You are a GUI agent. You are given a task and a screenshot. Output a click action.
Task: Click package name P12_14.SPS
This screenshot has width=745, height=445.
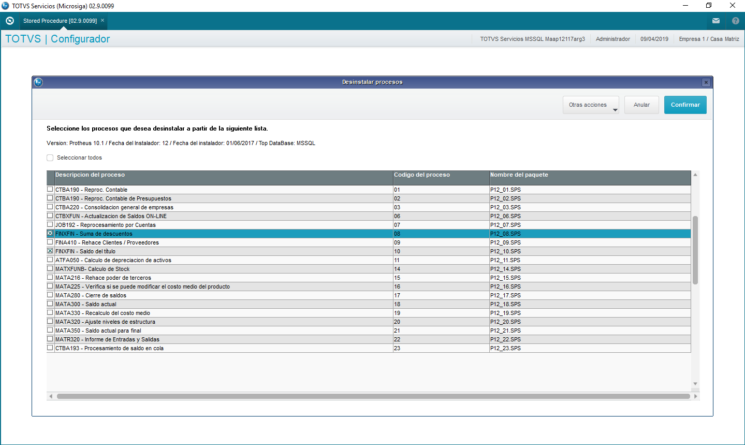tap(505, 269)
